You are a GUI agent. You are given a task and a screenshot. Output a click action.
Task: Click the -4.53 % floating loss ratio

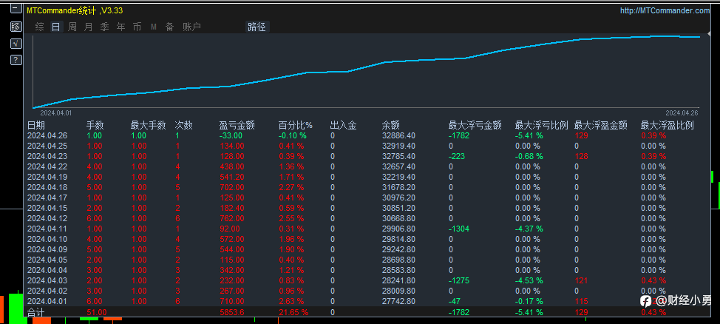tap(529, 281)
